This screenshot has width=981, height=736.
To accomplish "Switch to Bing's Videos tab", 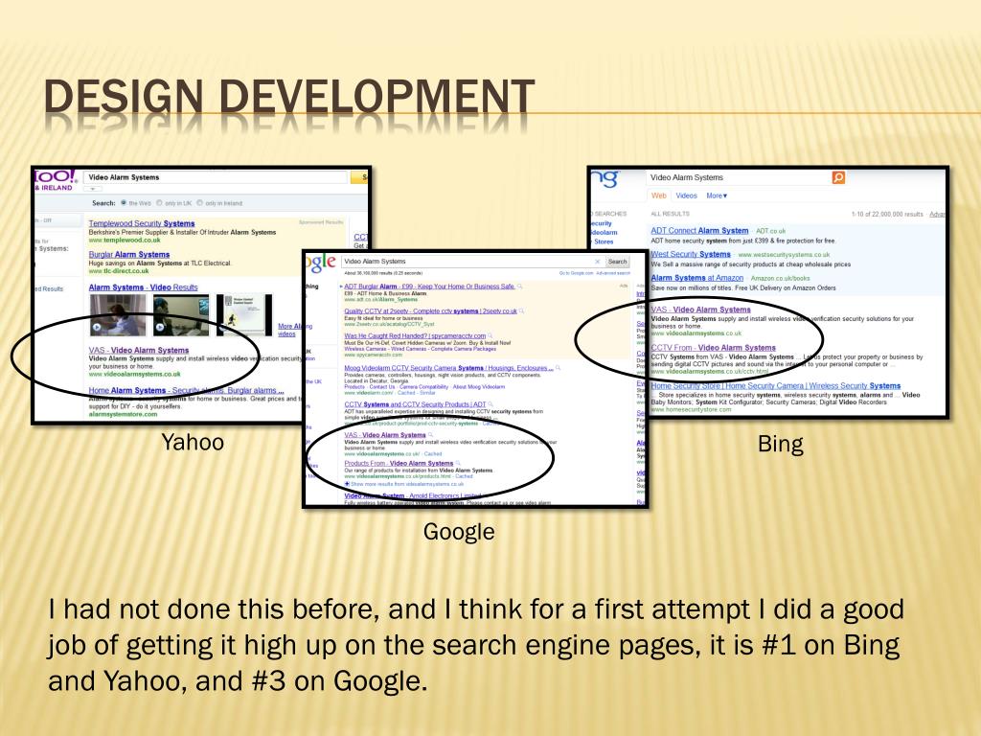I will tap(686, 195).
